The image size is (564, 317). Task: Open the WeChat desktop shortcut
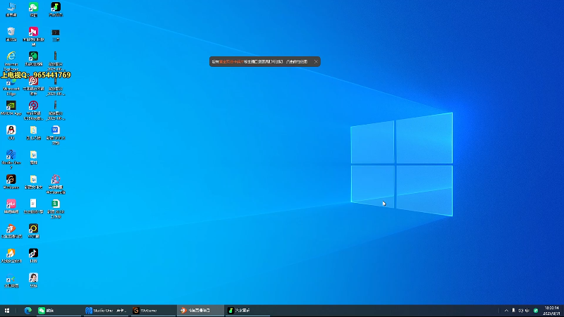click(33, 9)
